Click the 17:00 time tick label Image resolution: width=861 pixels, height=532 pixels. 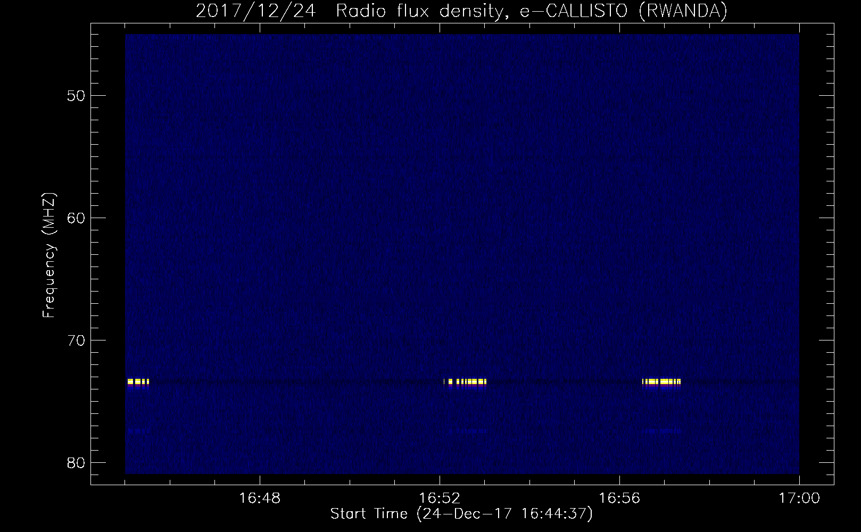pos(799,498)
